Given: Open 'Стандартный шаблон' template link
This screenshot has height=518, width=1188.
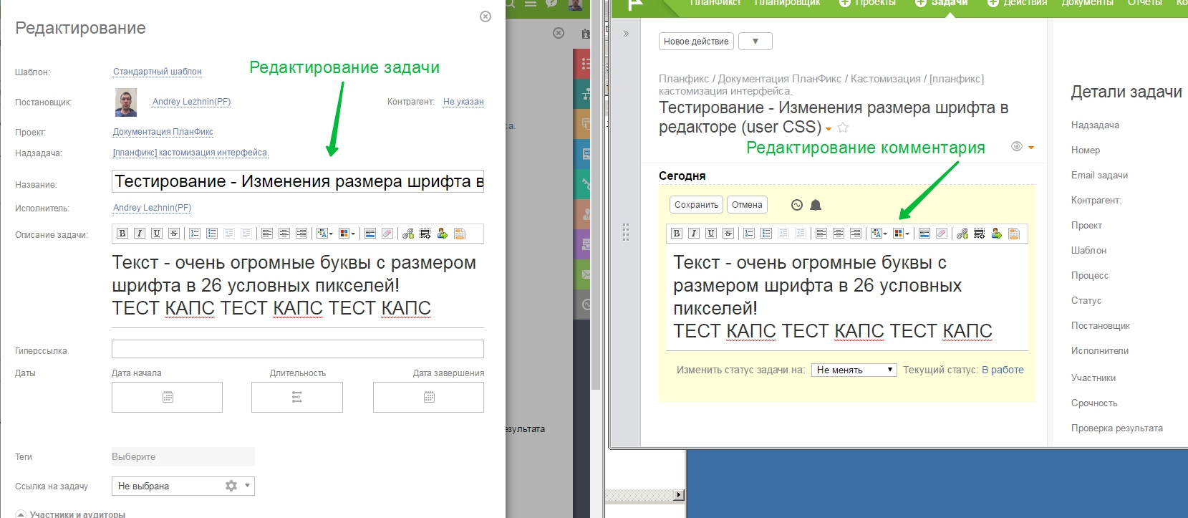Looking at the screenshot, I should pyautogui.click(x=158, y=72).
